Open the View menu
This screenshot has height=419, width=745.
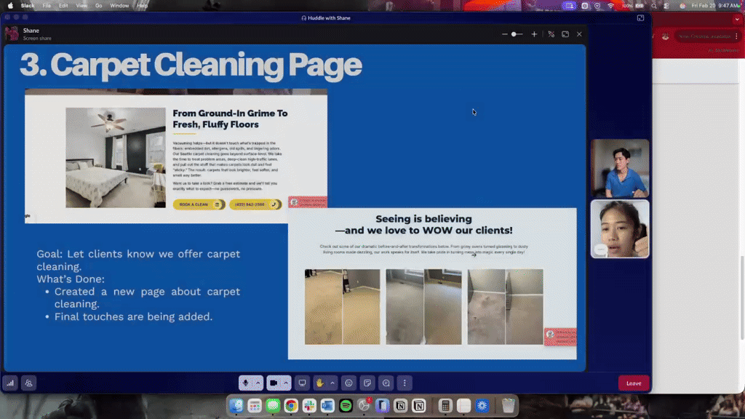pyautogui.click(x=81, y=6)
